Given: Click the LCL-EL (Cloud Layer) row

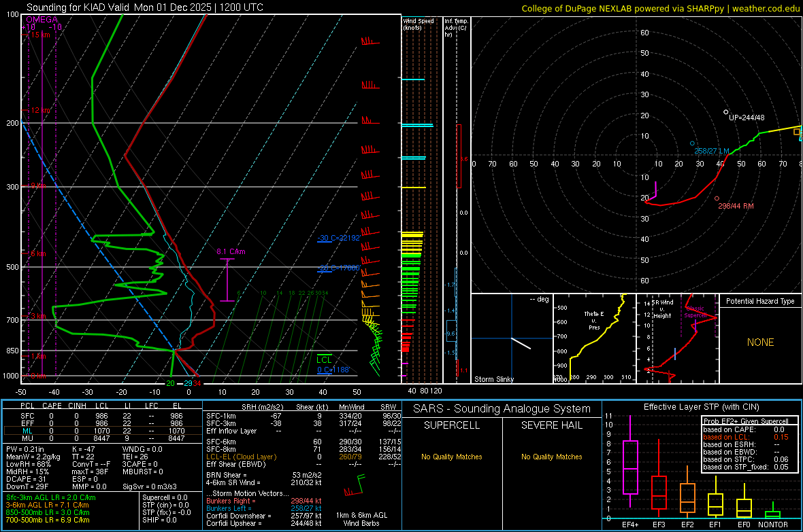Looking at the screenshot, I should point(304,457).
